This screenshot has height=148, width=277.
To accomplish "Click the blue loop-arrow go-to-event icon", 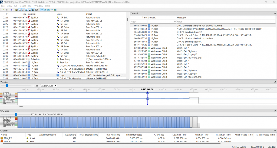I will point(45,10).
